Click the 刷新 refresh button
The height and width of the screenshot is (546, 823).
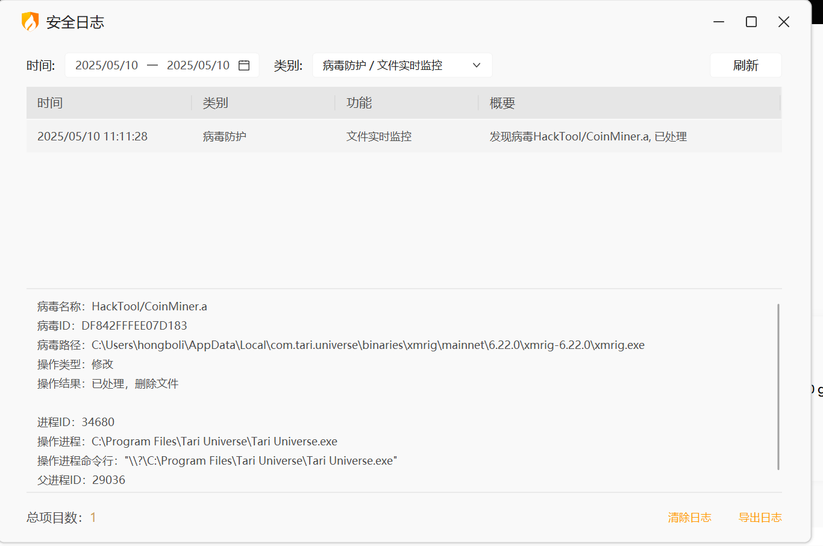click(746, 65)
